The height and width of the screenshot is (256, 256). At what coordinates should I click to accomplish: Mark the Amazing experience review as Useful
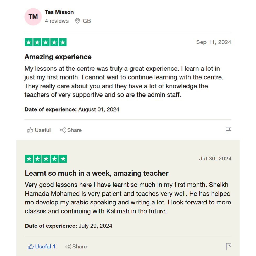click(x=39, y=130)
